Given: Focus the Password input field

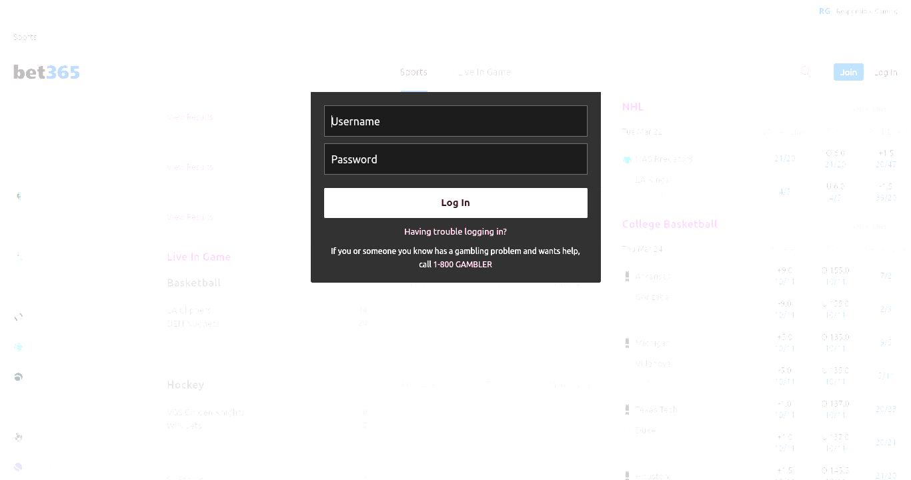Looking at the screenshot, I should point(455,159).
